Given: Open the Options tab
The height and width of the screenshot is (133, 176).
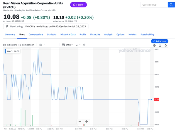Looking at the screenshot, I should tap(121, 34).
